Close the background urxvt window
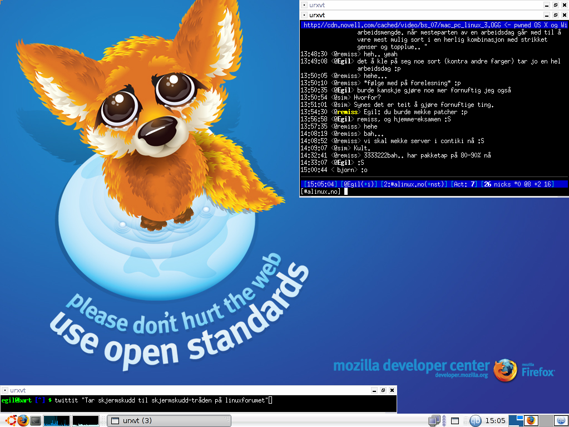The width and height of the screenshot is (569, 427). (x=565, y=5)
